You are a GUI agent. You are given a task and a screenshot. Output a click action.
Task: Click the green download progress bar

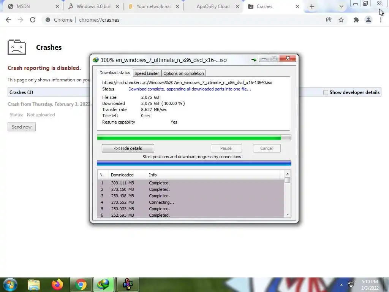click(x=194, y=138)
